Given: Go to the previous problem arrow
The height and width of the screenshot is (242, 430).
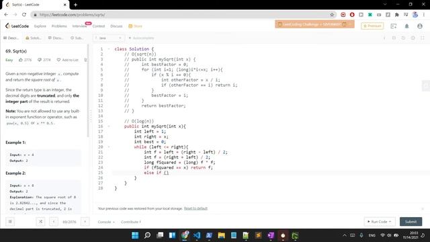Looking at the screenshot, I should coord(54,221).
